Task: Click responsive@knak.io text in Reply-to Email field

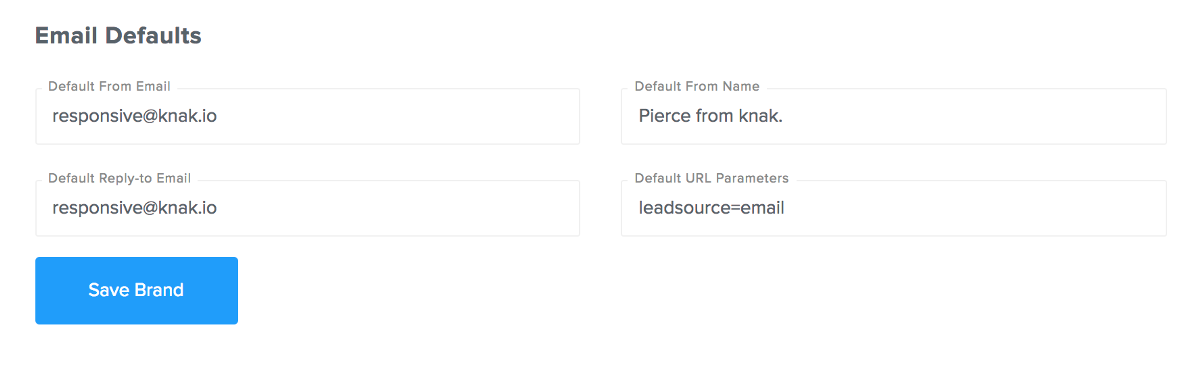Action: 135,208
